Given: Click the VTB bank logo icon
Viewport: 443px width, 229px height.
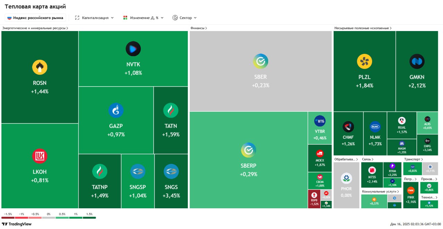Looking at the screenshot, I should (319, 121).
